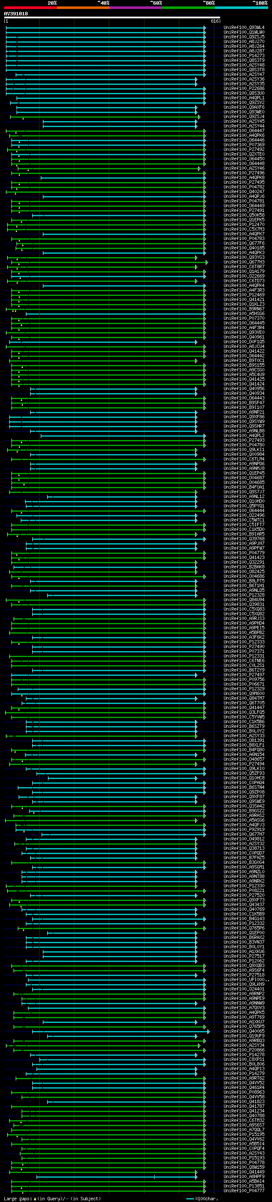The height and width of the screenshot is (1202, 272).
Task: Select label UniRef100_P27490
Action: (x=244, y=647)
